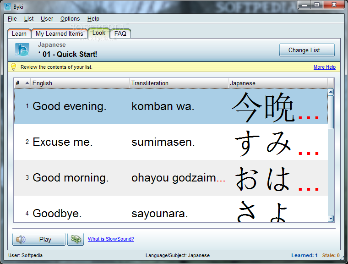Click the list scrollbar down arrow
Screen dimensions: 348x264
coord(331,219)
